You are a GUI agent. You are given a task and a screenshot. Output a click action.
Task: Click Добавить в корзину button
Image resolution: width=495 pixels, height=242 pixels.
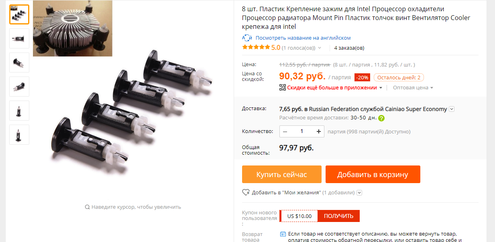[373, 174]
